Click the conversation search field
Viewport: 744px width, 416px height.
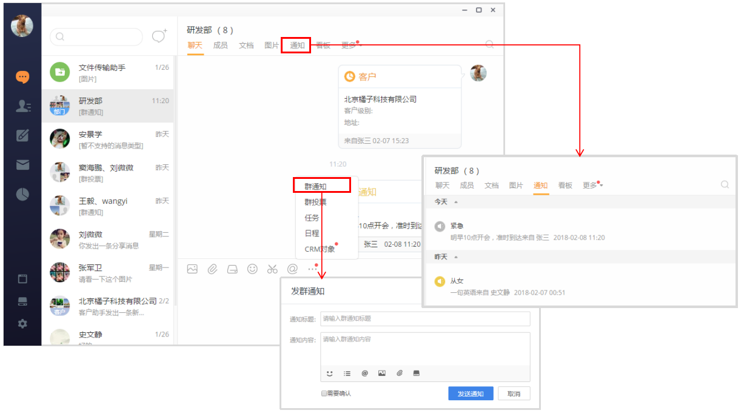tap(96, 36)
